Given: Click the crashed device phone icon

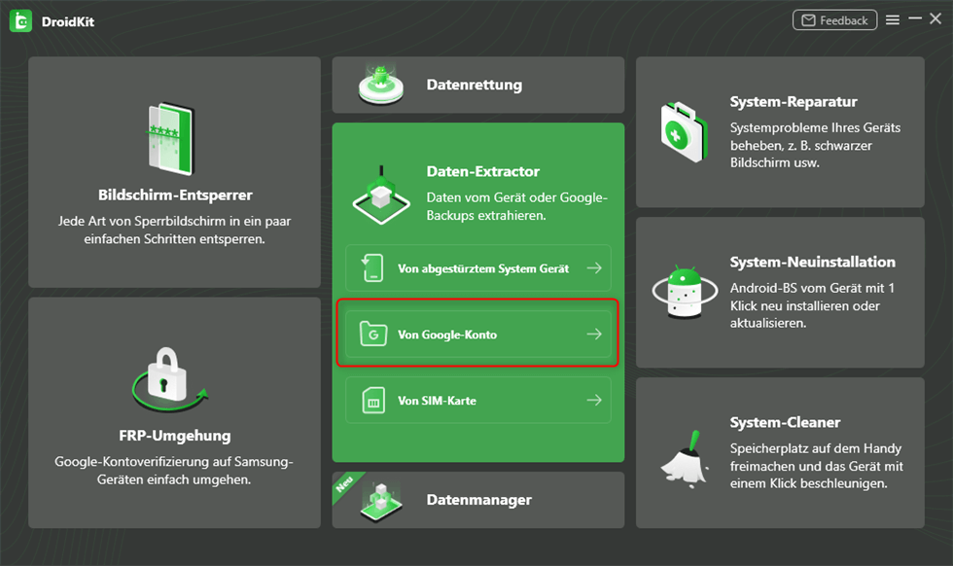Looking at the screenshot, I should pyautogui.click(x=372, y=268).
